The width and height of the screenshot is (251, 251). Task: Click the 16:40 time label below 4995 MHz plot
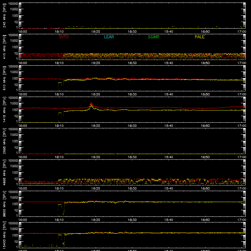coord(168,189)
